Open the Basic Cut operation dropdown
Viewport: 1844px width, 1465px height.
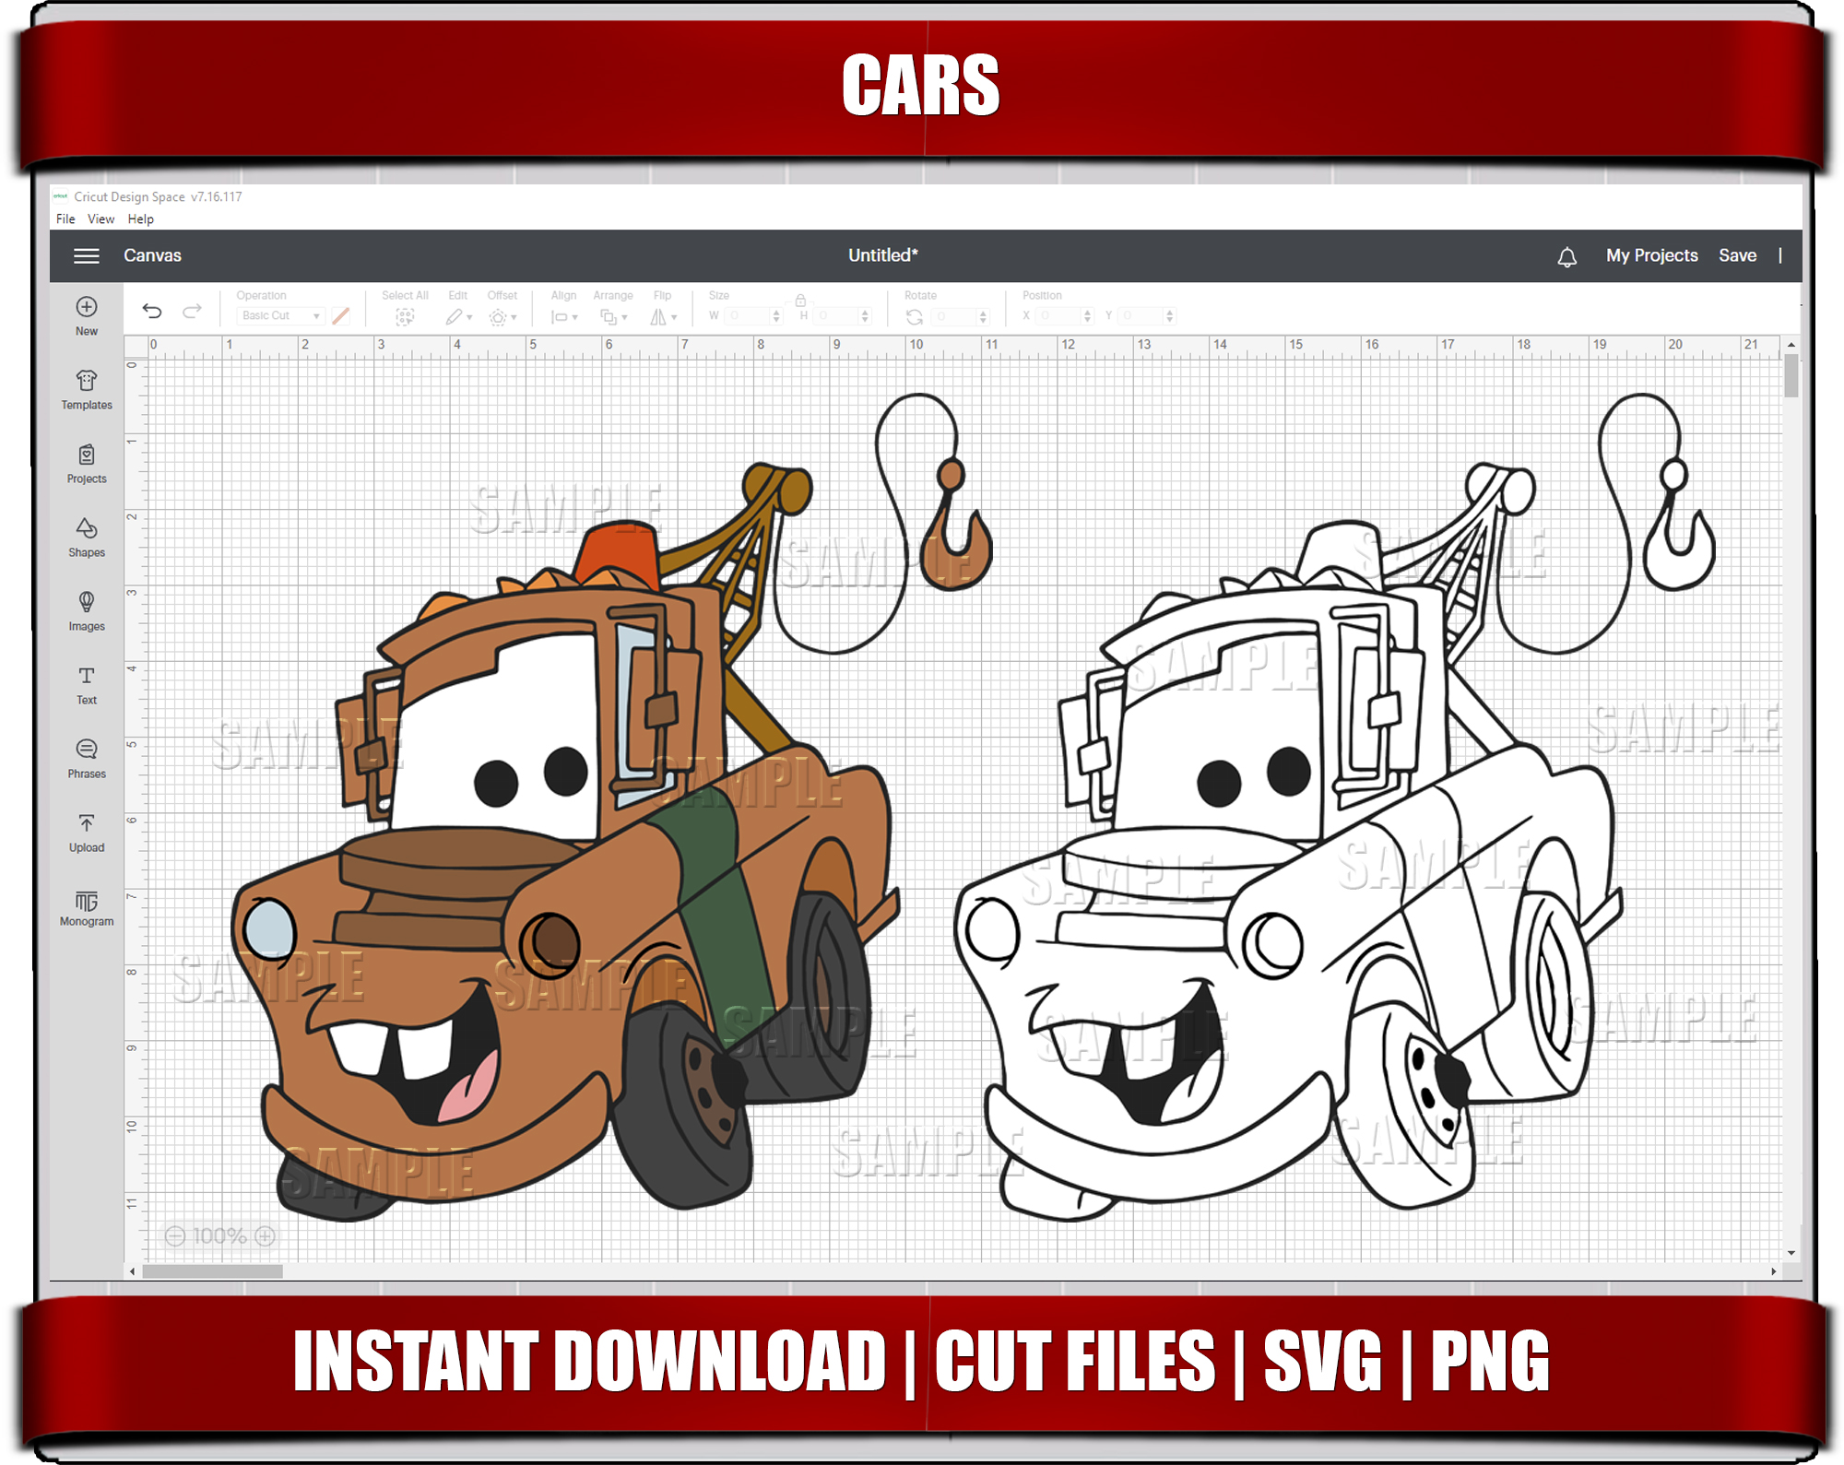coord(281,315)
